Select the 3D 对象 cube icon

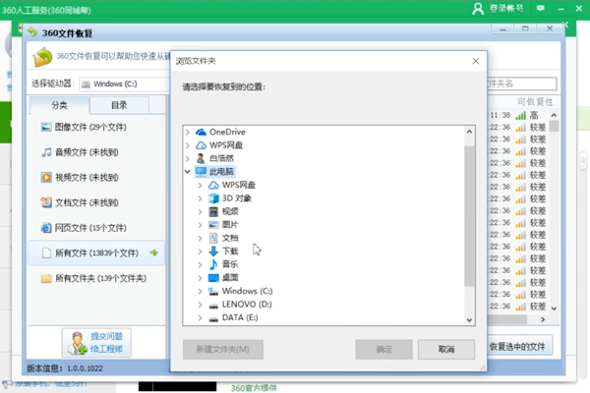[213, 198]
